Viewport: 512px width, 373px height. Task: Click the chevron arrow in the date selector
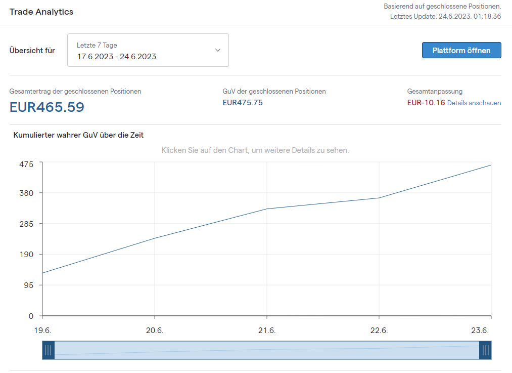(x=218, y=50)
